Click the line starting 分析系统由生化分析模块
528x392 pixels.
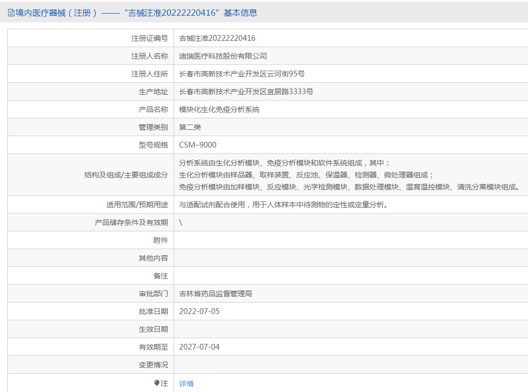click(x=284, y=163)
